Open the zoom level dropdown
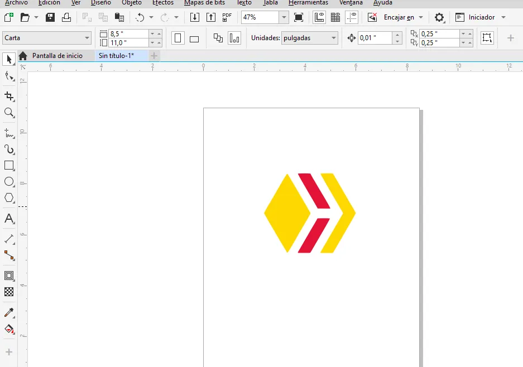This screenshot has width=523, height=367. tap(284, 17)
